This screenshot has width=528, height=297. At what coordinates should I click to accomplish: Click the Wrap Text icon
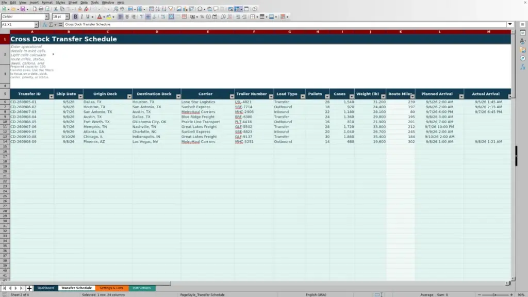(163, 17)
